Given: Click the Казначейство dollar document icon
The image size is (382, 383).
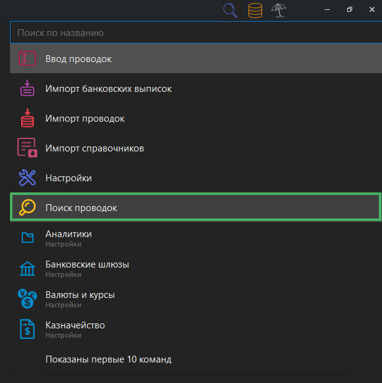Looking at the screenshot, I should 27,329.
